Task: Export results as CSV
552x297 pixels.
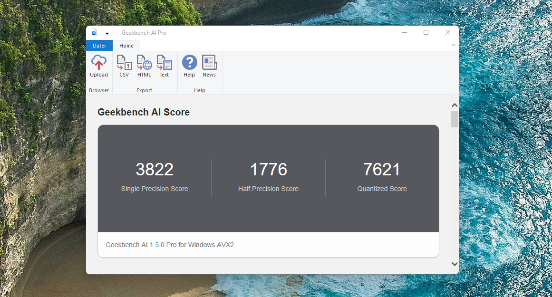Action: tap(124, 67)
